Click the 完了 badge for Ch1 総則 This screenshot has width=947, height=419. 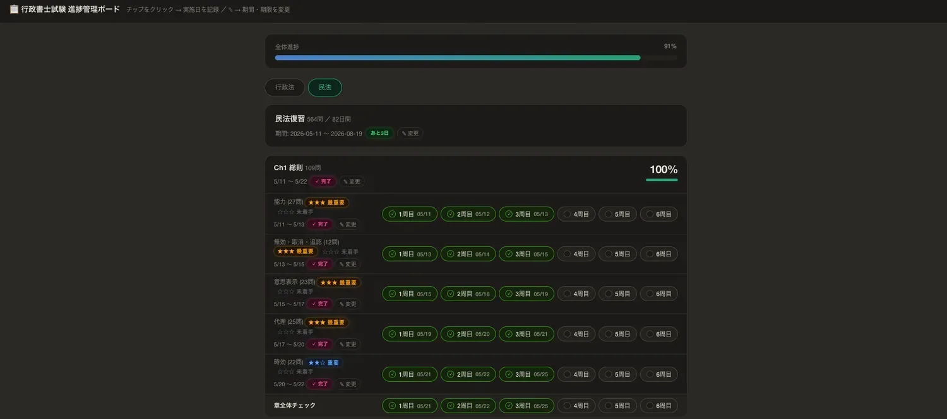click(323, 181)
